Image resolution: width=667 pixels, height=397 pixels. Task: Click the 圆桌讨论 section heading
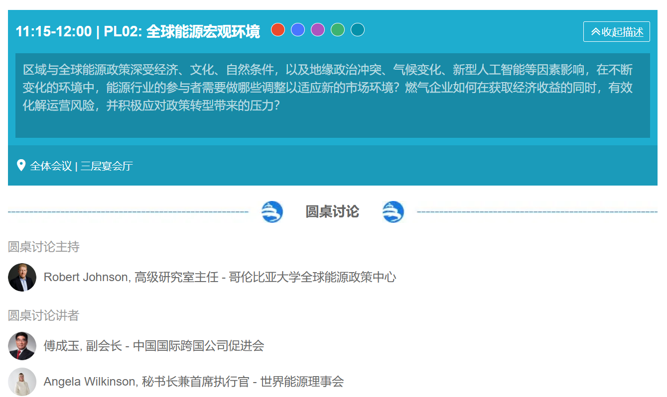coord(332,211)
